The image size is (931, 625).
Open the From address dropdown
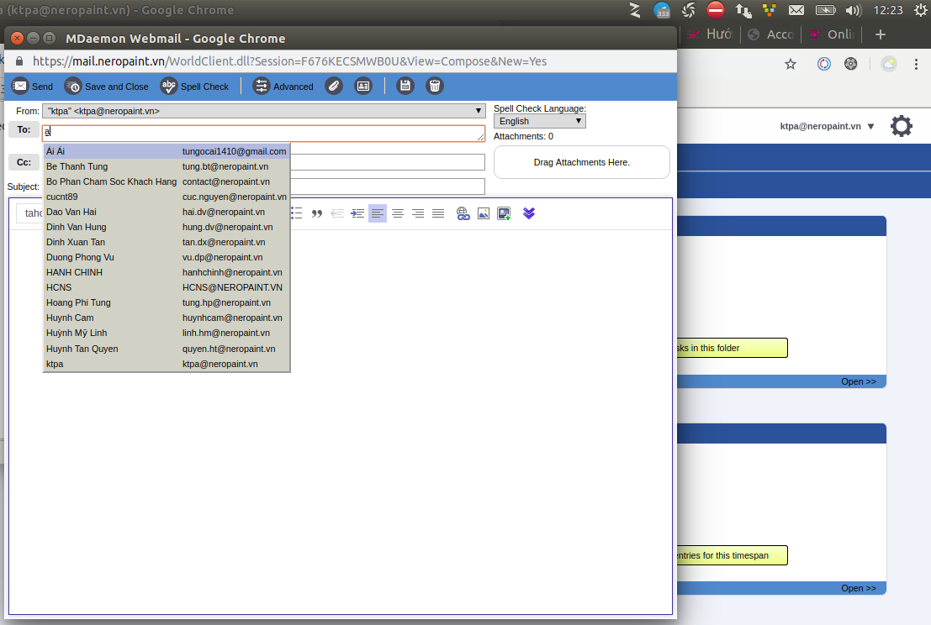point(478,110)
